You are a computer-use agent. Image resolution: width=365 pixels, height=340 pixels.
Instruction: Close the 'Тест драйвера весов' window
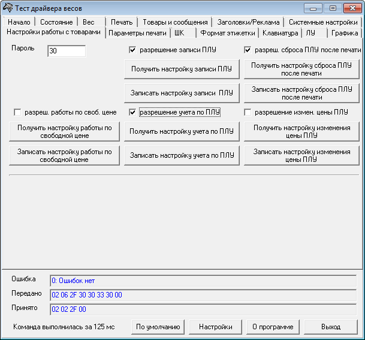pyautogui.click(x=352, y=8)
